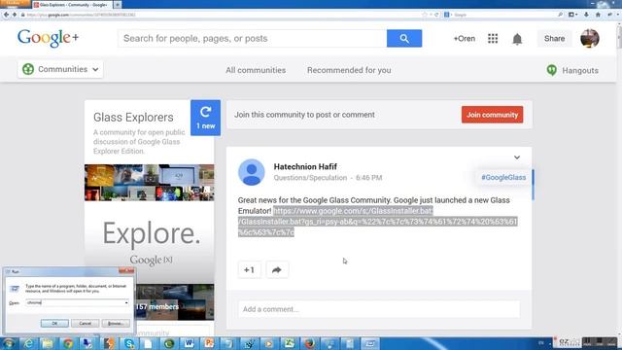
Task: Click the Share button
Action: 555,39
